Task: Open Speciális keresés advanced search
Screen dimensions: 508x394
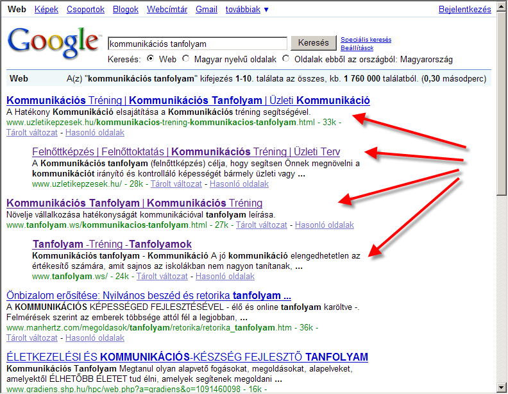Action: click(x=366, y=40)
